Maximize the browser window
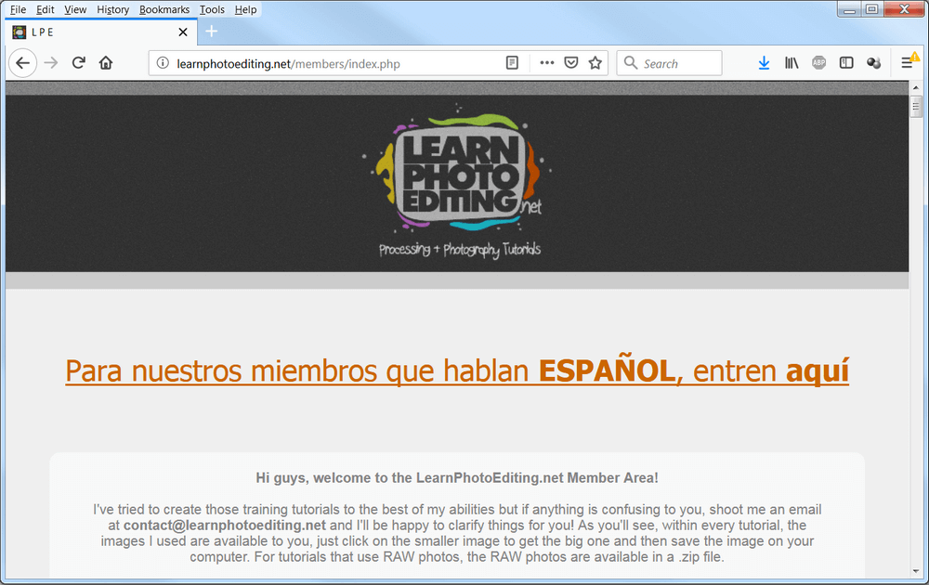The height and width of the screenshot is (585, 929). [x=872, y=8]
